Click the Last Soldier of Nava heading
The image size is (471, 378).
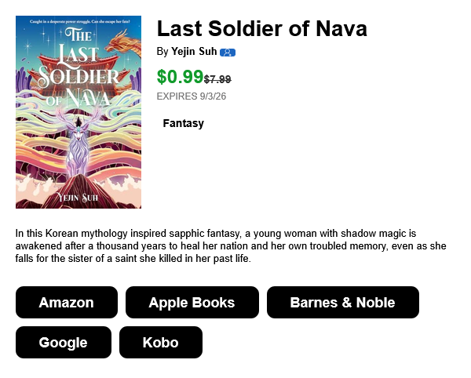pyautogui.click(x=262, y=29)
